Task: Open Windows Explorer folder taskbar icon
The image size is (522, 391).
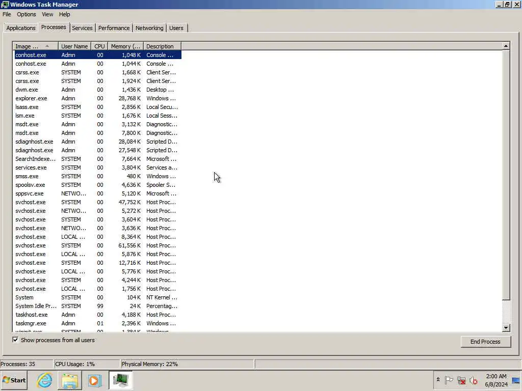Action: click(x=69, y=380)
